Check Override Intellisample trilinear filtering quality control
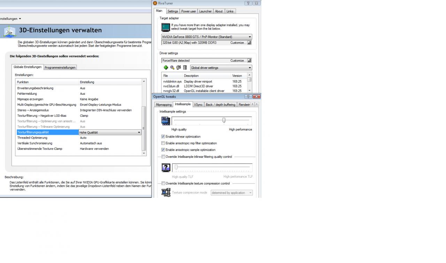This screenshot has width=446, height=263. click(163, 157)
